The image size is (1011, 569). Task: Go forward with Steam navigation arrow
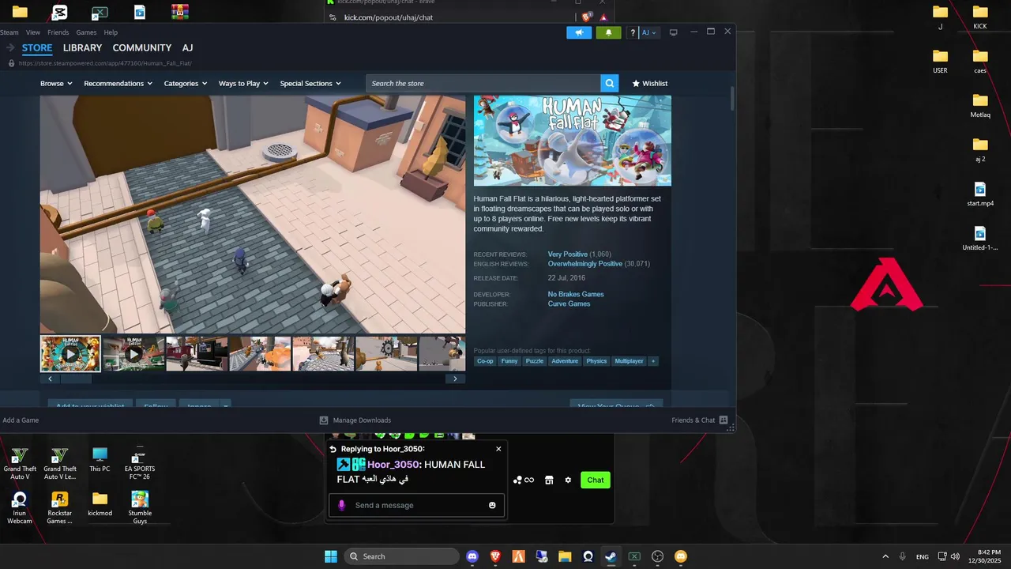coord(11,48)
